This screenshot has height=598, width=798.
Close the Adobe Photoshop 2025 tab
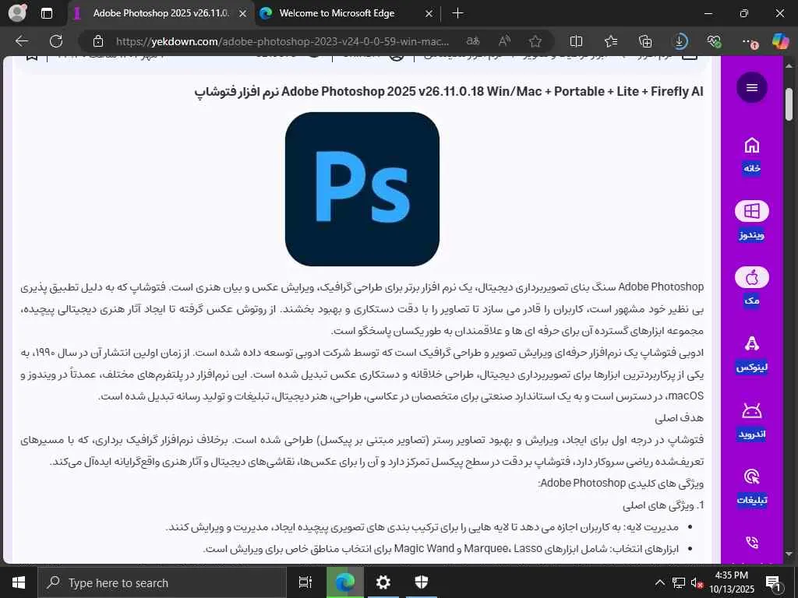(243, 14)
